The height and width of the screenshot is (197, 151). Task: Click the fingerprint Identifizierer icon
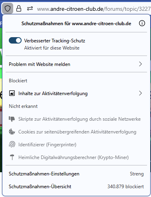tap(12, 144)
